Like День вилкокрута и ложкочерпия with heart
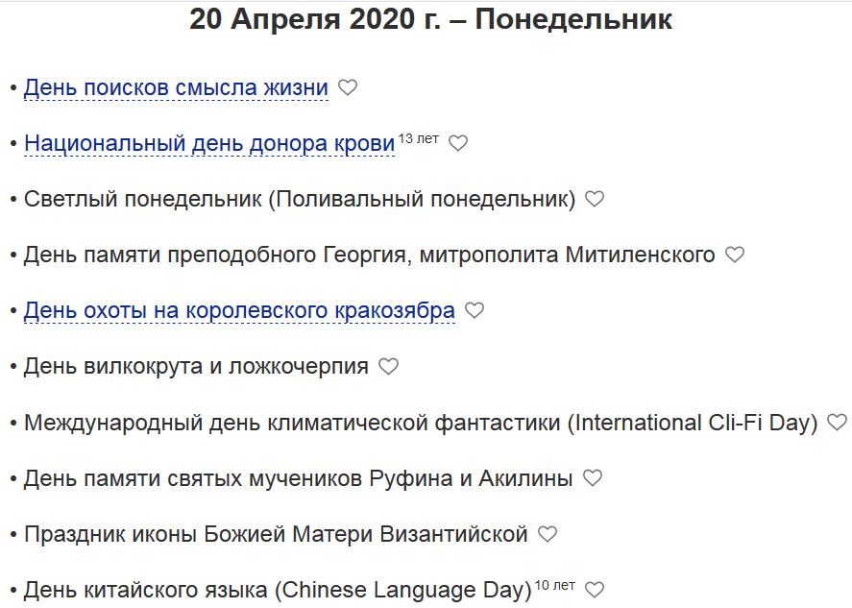This screenshot has width=852, height=608. 388,366
